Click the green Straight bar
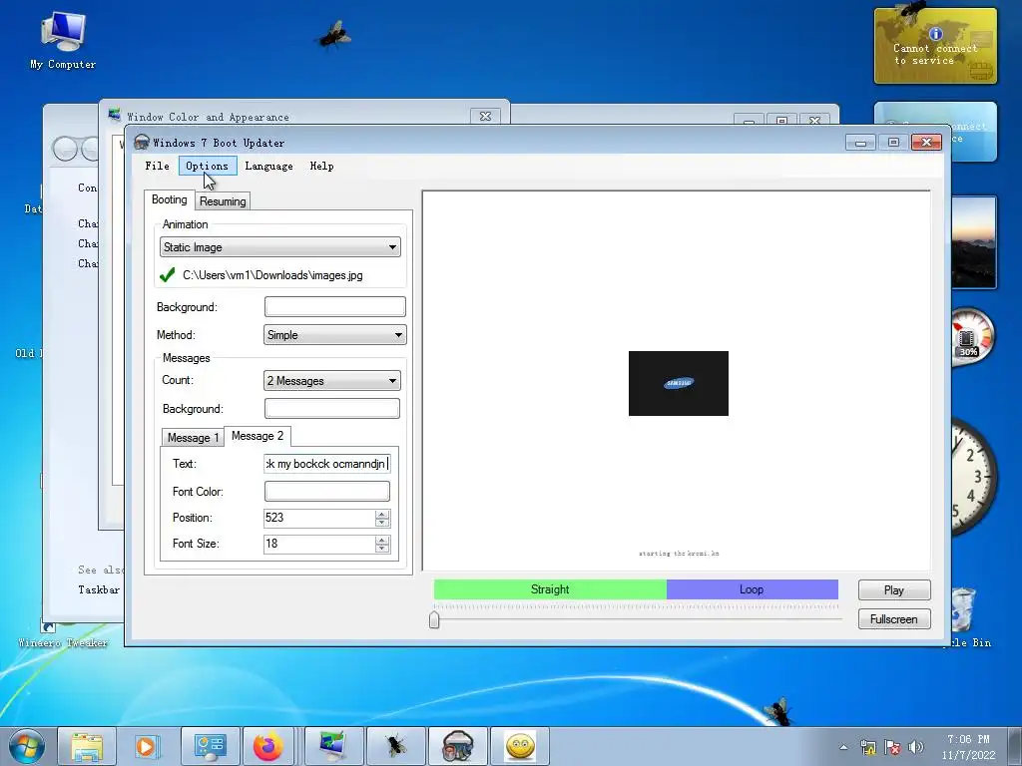This screenshot has height=766, width=1022. click(550, 589)
